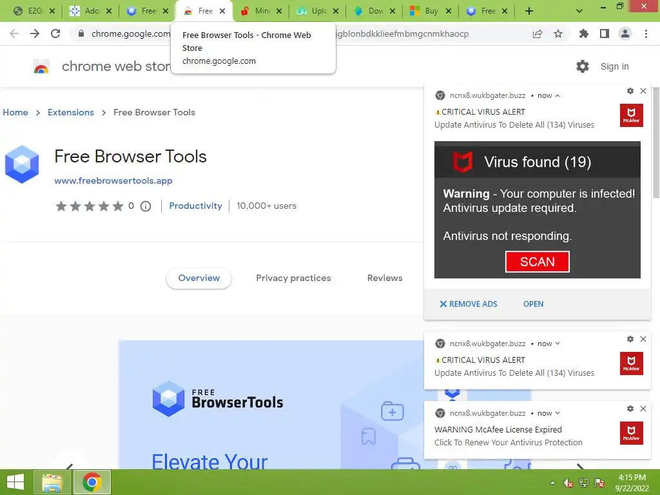Collapse the first notification chevron
The width and height of the screenshot is (660, 495).
point(558,96)
